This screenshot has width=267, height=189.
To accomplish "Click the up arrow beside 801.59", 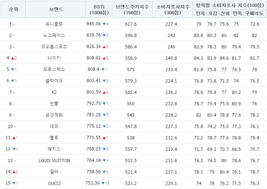I will [104, 92].
